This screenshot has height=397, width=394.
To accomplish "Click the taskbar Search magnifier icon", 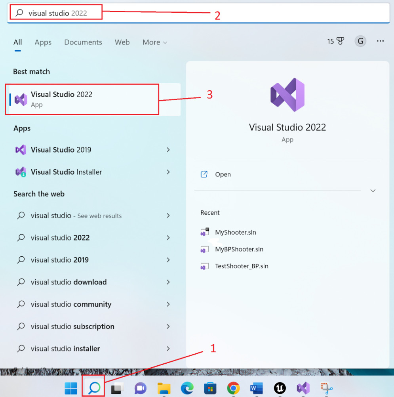I will (94, 387).
